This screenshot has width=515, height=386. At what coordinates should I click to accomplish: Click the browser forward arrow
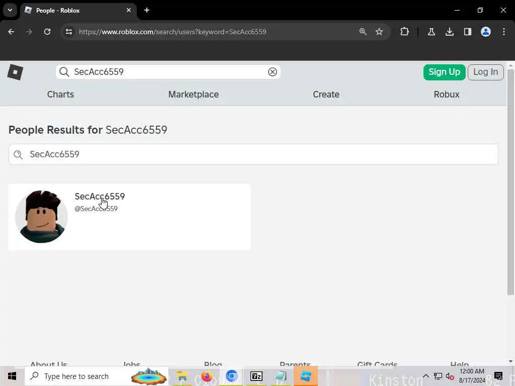[x=29, y=32]
